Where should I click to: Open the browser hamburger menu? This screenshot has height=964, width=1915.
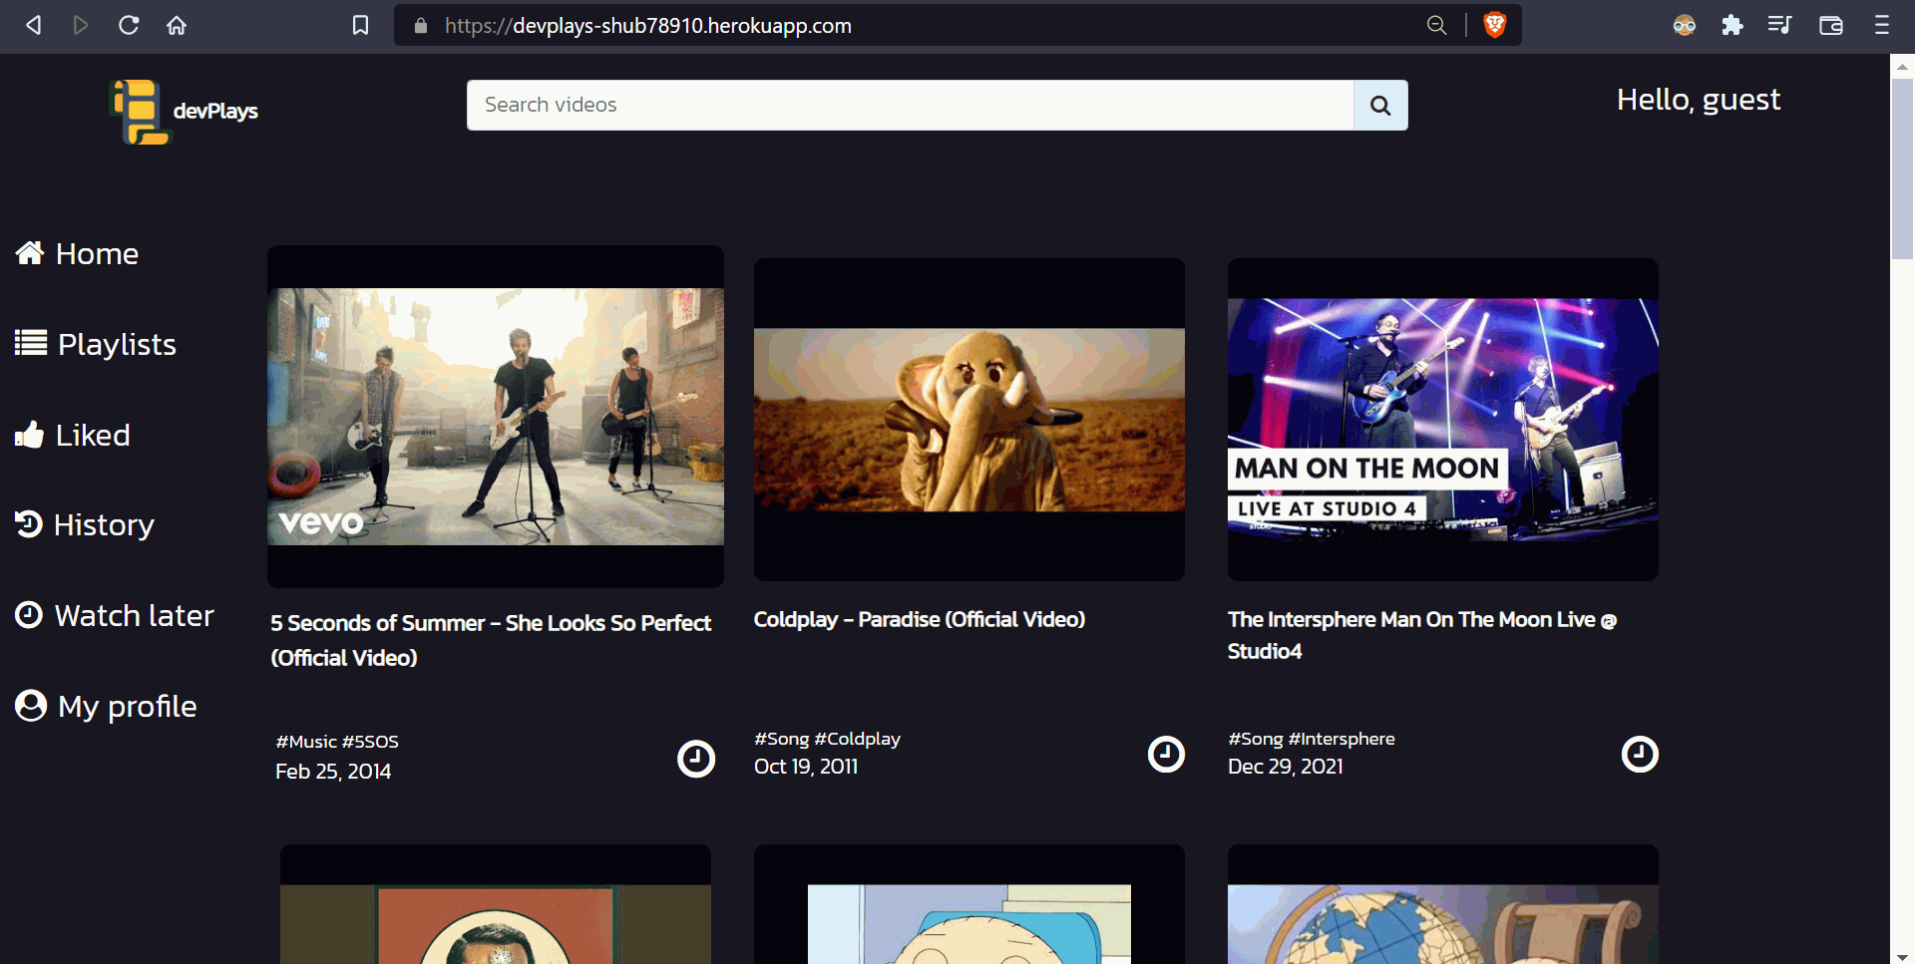(x=1881, y=25)
